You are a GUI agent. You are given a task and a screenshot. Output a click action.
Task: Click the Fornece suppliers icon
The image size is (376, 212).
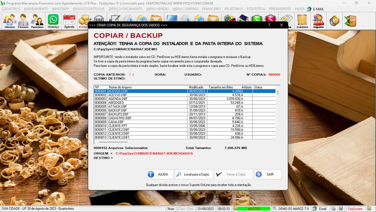coord(23,21)
